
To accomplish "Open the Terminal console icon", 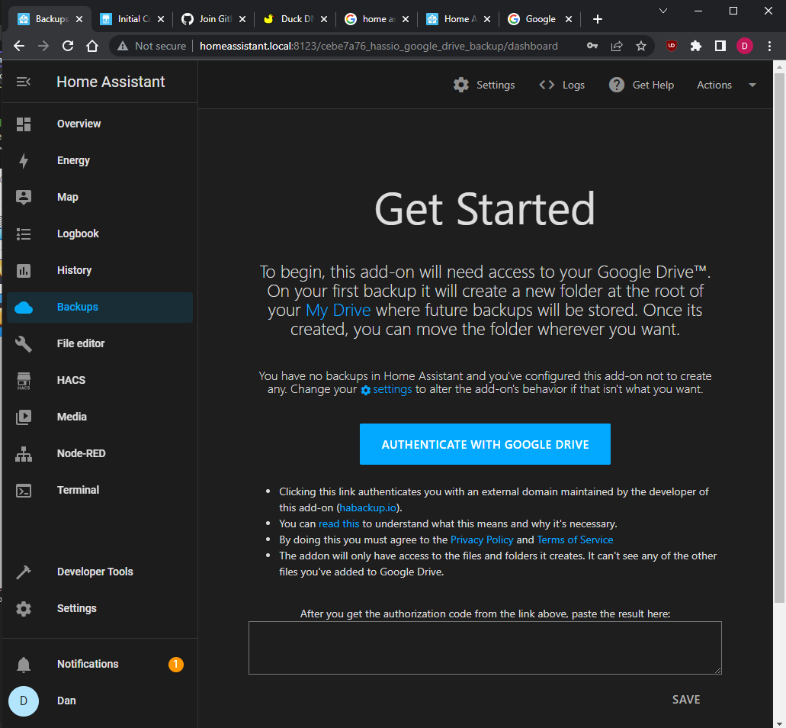I will click(24, 490).
